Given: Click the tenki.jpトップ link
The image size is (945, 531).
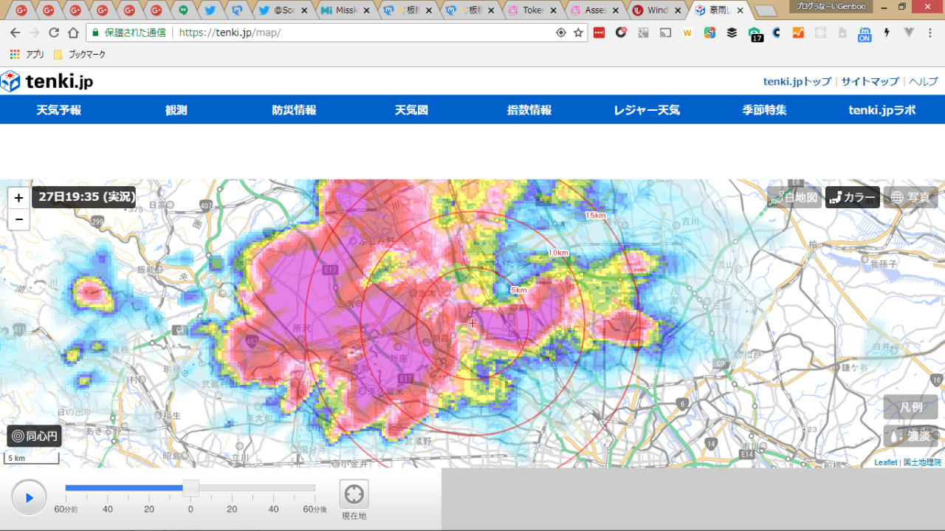Looking at the screenshot, I should 797,81.
